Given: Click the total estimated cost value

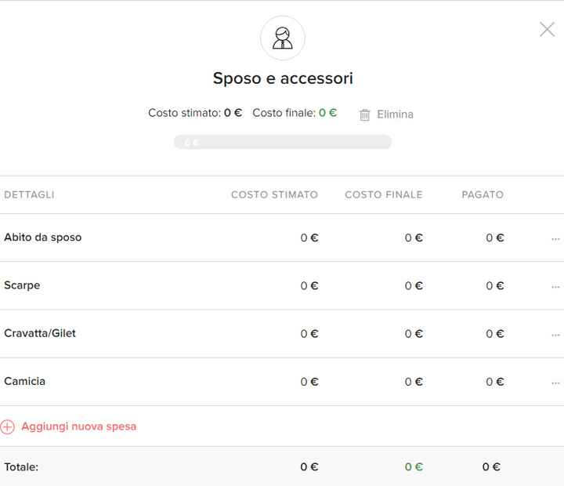Looking at the screenshot, I should coord(309,467).
